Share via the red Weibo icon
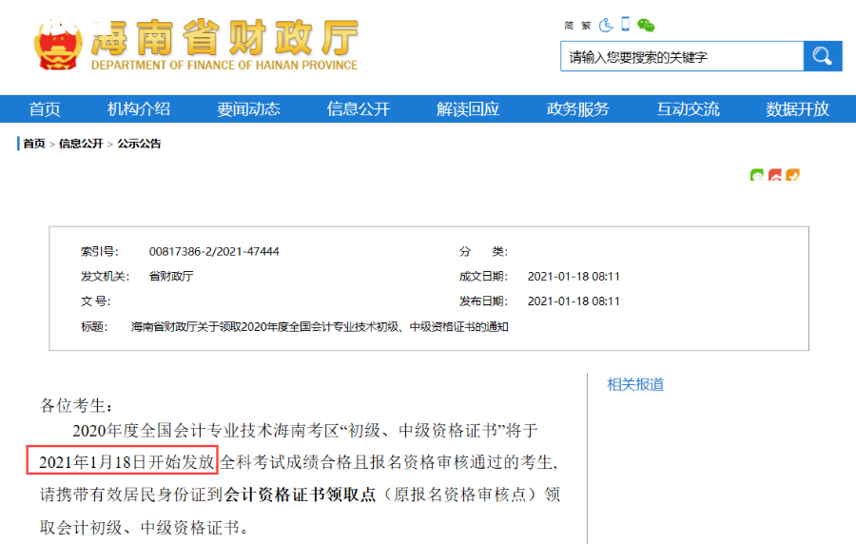856x544 pixels. click(774, 175)
